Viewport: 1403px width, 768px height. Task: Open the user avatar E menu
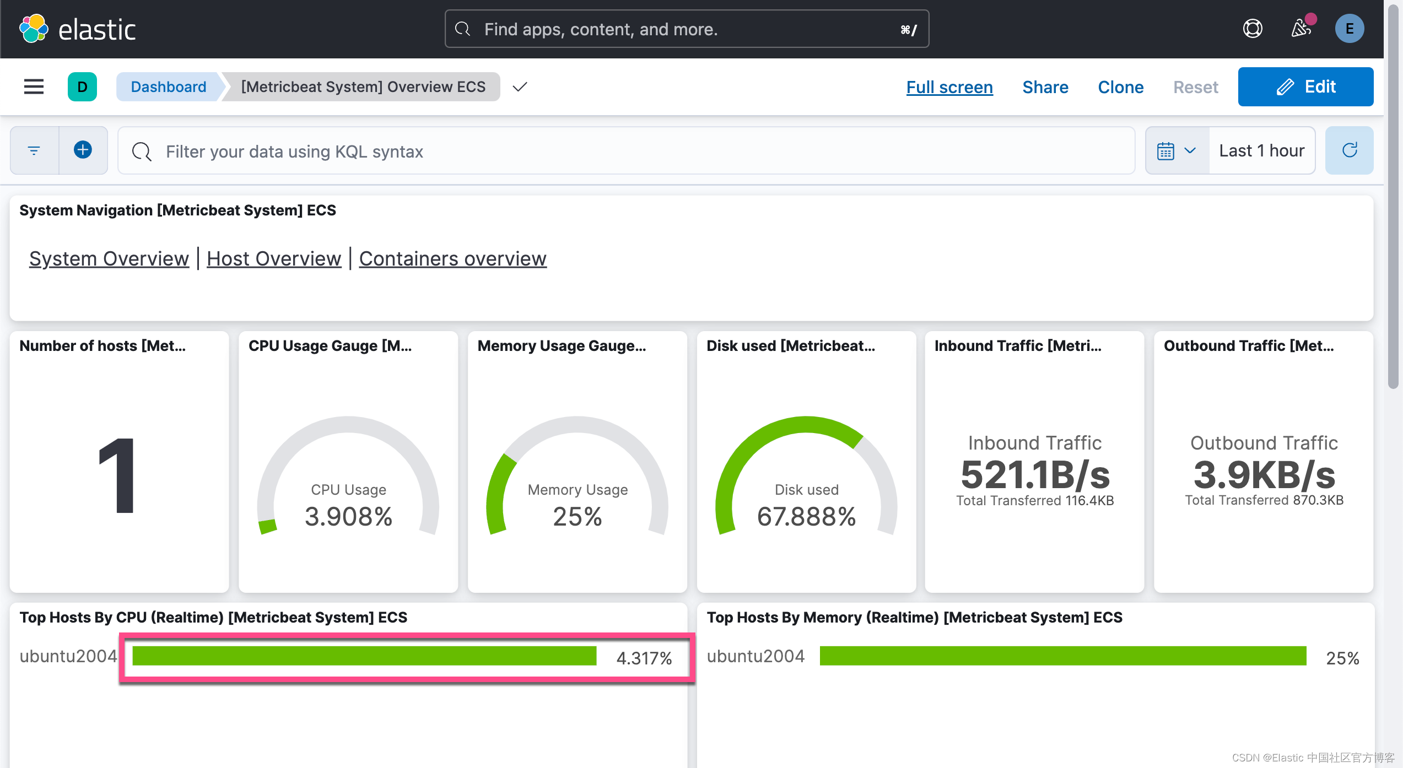[x=1349, y=29]
